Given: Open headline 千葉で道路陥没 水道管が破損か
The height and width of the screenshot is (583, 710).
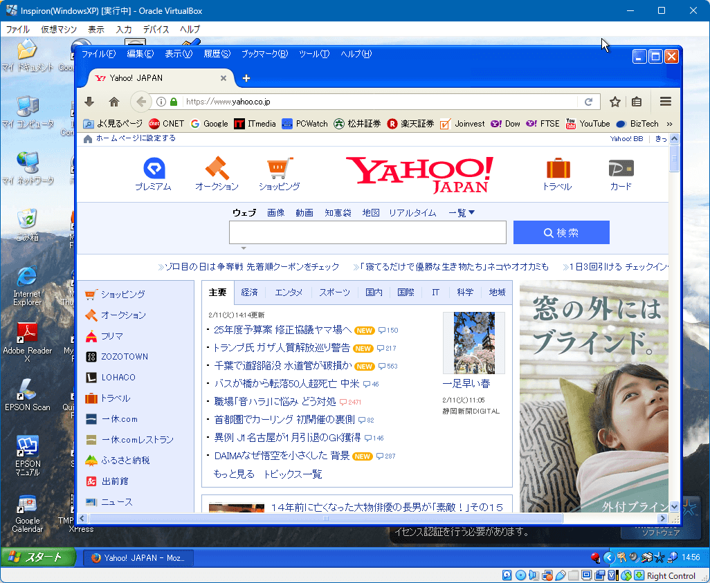Looking at the screenshot, I should coord(282,366).
